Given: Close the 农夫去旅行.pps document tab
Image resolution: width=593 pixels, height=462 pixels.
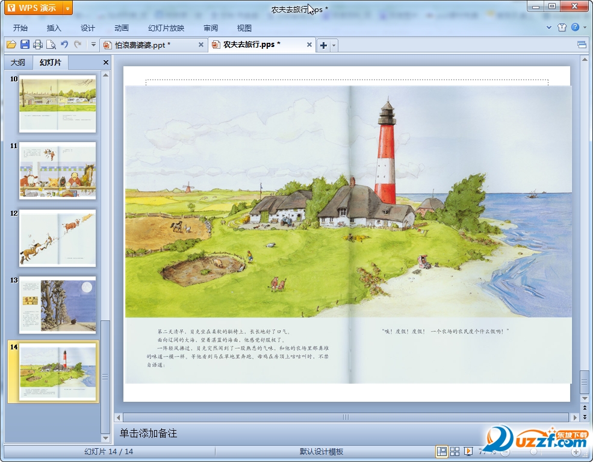Looking at the screenshot, I should (309, 45).
